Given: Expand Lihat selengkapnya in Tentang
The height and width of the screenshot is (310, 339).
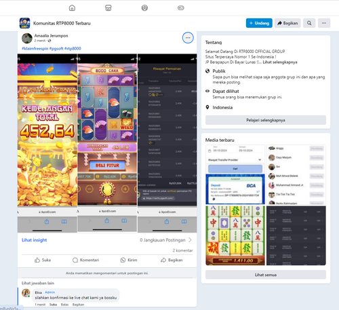Looking at the screenshot, I should 280,62.
